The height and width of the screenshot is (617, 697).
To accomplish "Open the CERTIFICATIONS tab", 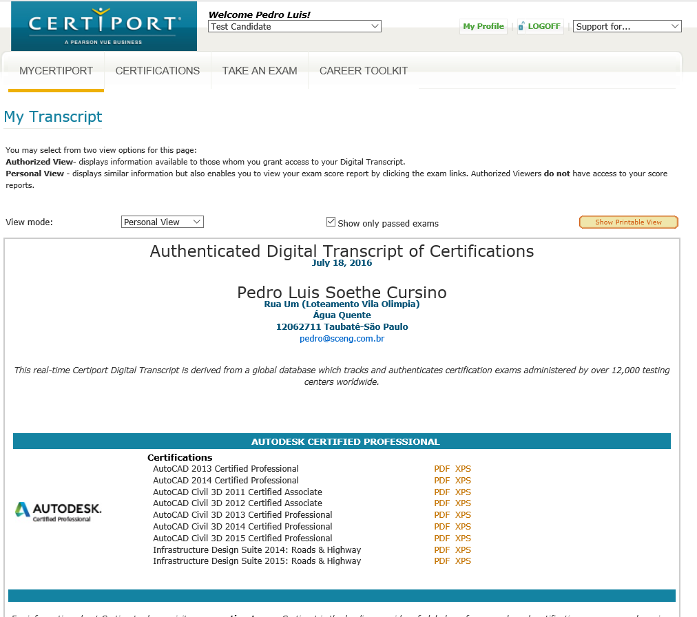I will [158, 71].
